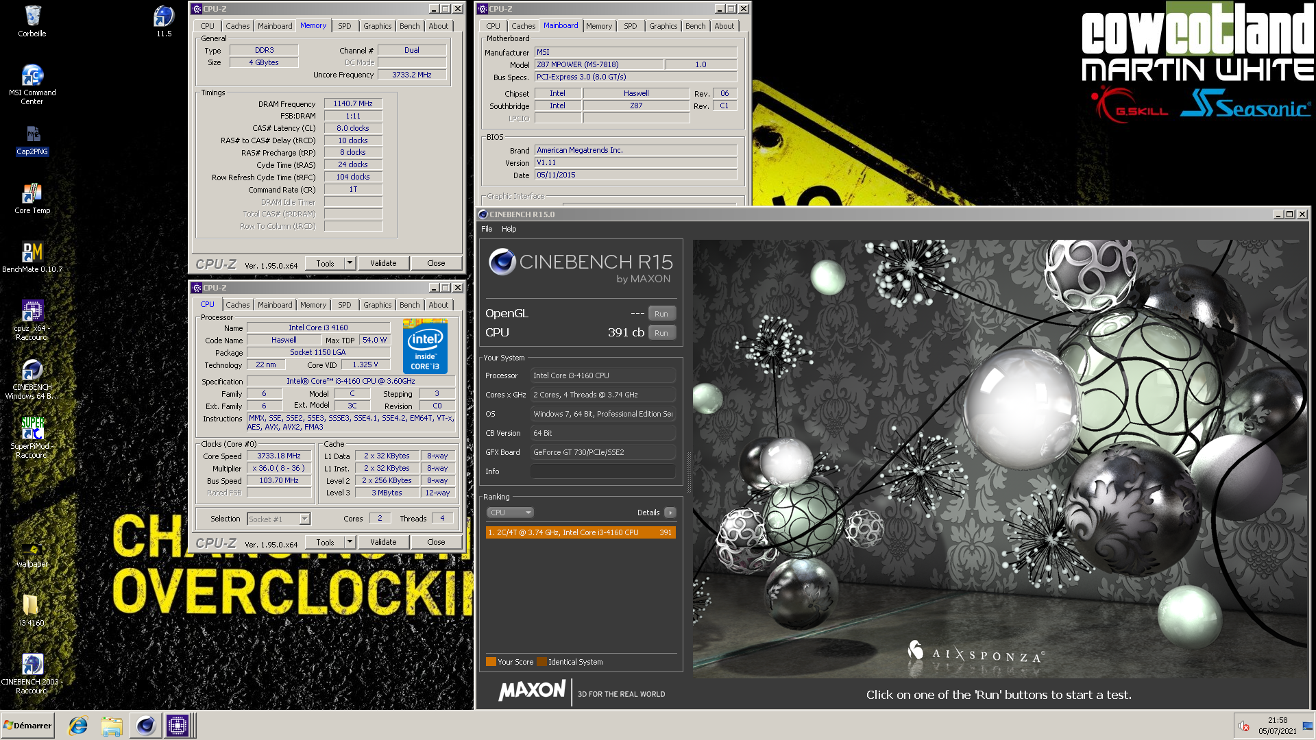
Task: Select SPD tab in Memory CPU-Z window
Action: (x=345, y=26)
